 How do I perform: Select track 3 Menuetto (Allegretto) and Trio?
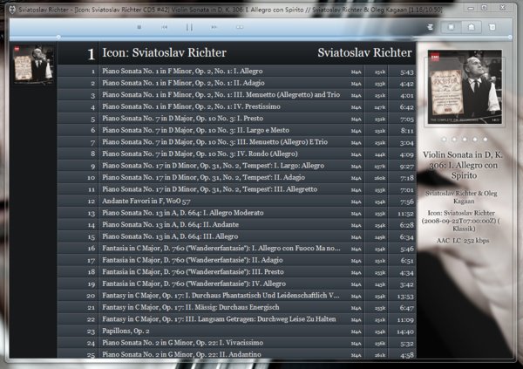tap(236, 94)
